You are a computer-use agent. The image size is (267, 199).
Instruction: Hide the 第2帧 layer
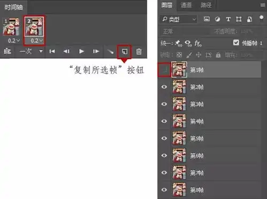point(164,87)
